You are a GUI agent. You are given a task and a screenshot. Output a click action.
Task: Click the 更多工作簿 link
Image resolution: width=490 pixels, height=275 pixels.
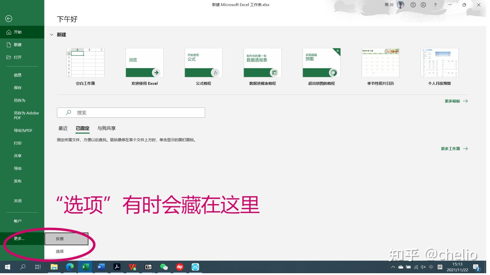[450, 148]
